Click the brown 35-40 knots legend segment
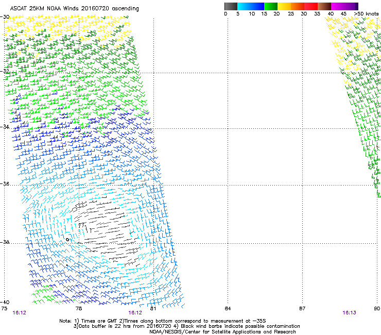The height and width of the screenshot is (335, 381). click(x=324, y=6)
